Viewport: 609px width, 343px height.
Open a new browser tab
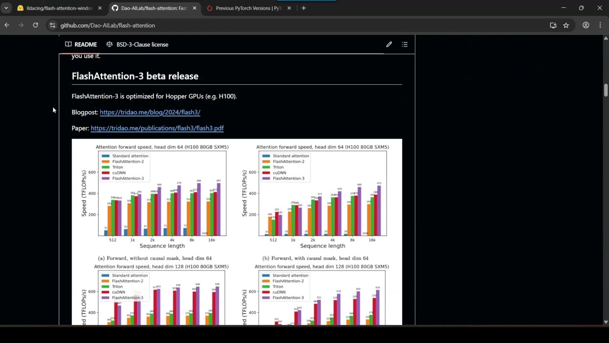coord(304,8)
